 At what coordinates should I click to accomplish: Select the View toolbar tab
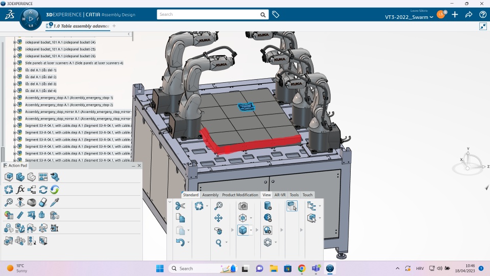pyautogui.click(x=266, y=195)
